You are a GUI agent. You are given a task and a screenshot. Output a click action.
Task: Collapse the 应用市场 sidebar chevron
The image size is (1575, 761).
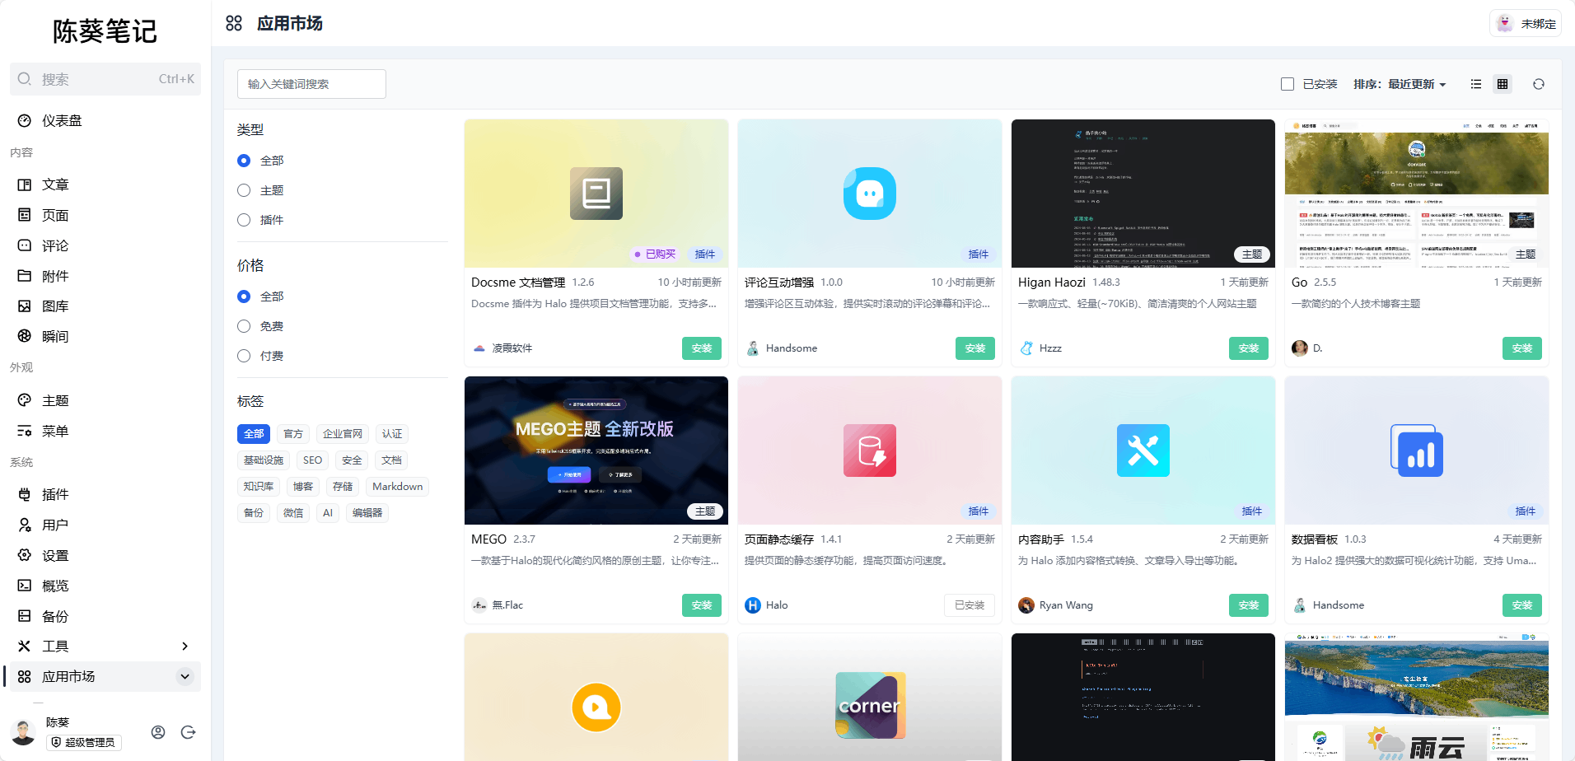pyautogui.click(x=185, y=677)
